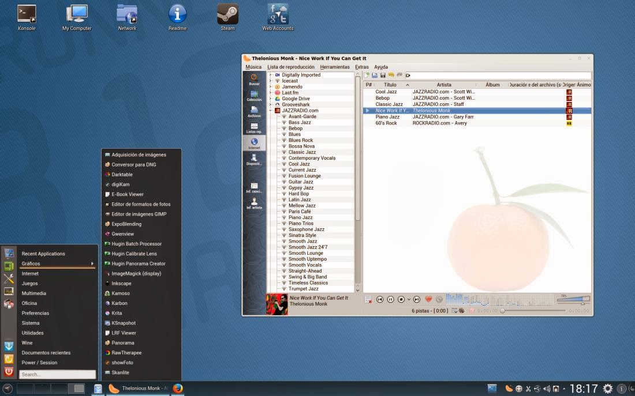Launch Steam from the desktop
This screenshot has width=635, height=396.
(227, 17)
